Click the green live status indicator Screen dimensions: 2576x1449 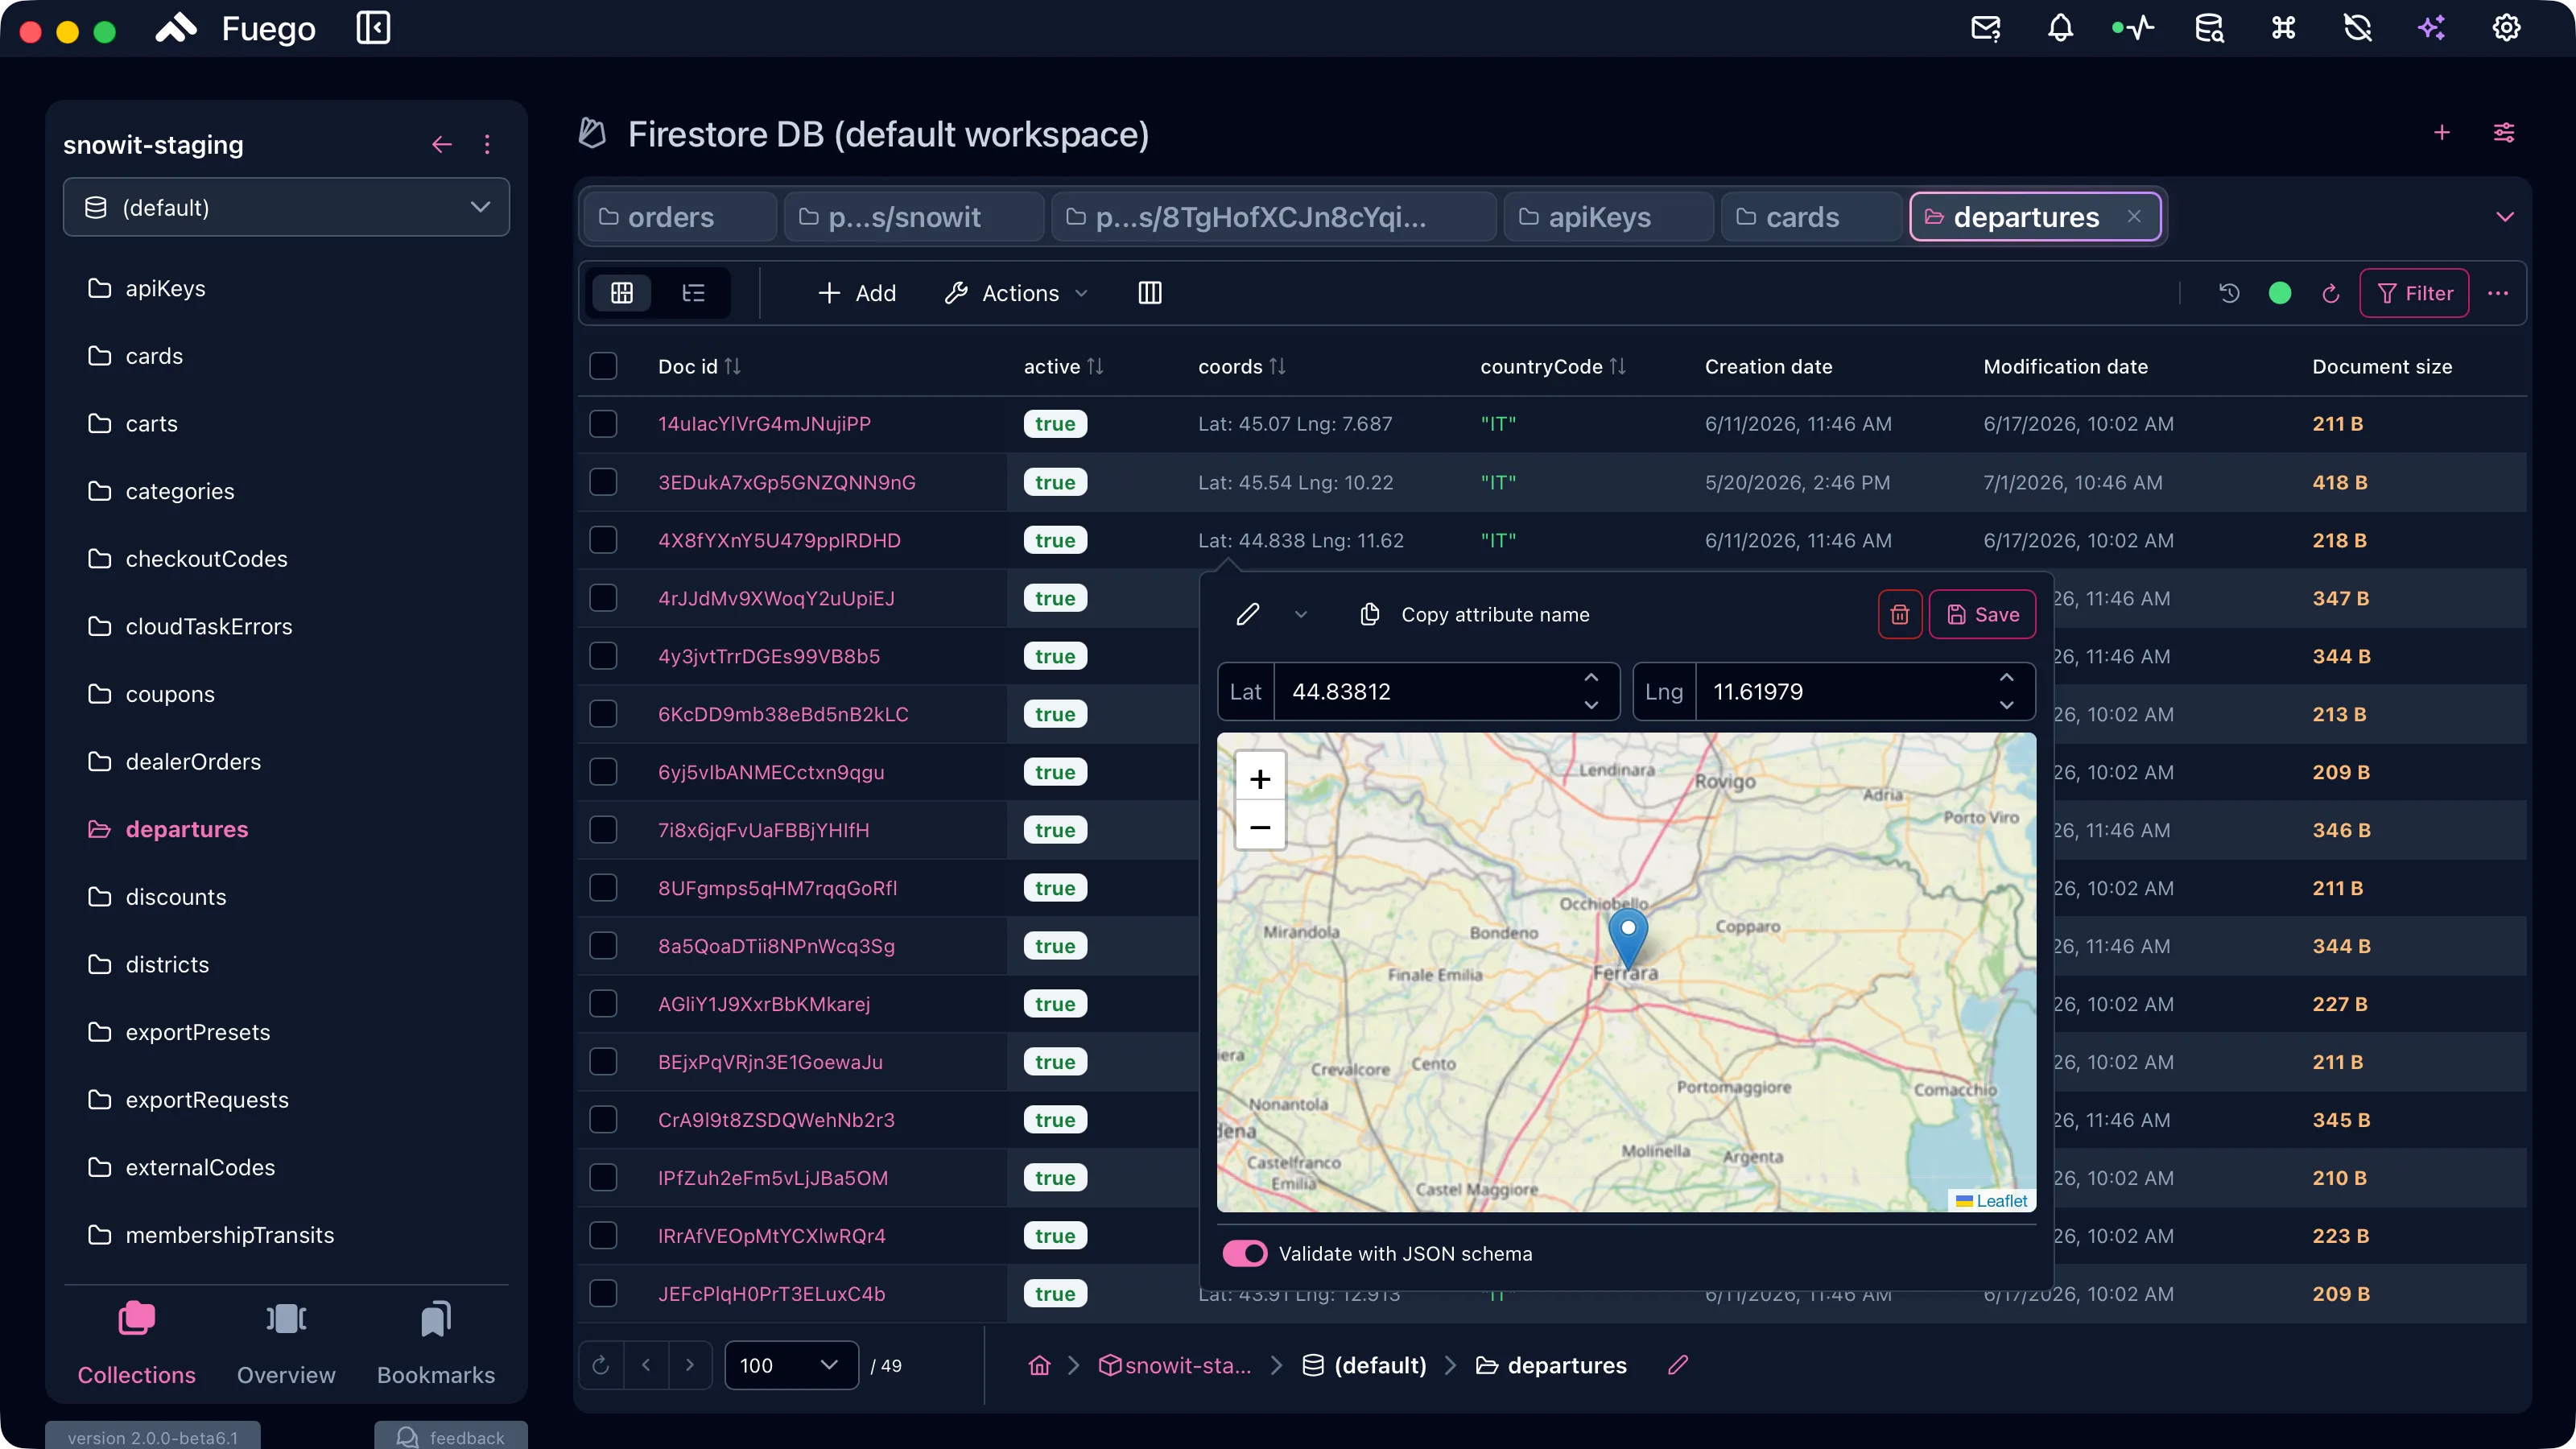[2280, 293]
